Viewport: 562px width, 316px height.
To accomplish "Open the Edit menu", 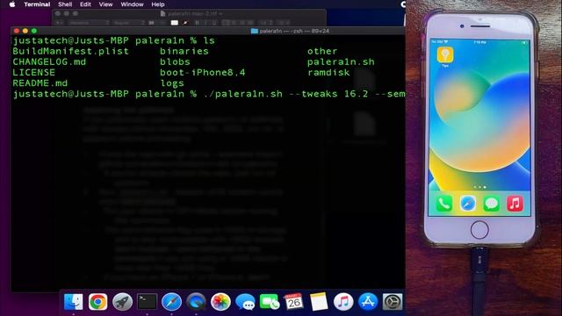I will [85, 4].
